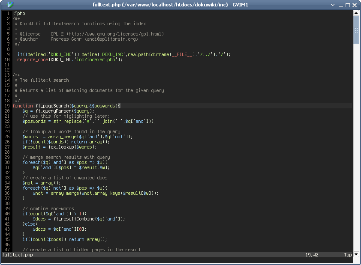Click 'if(!count($docs))' on line 45
The height and width of the screenshot is (265, 361).
pos(45,239)
